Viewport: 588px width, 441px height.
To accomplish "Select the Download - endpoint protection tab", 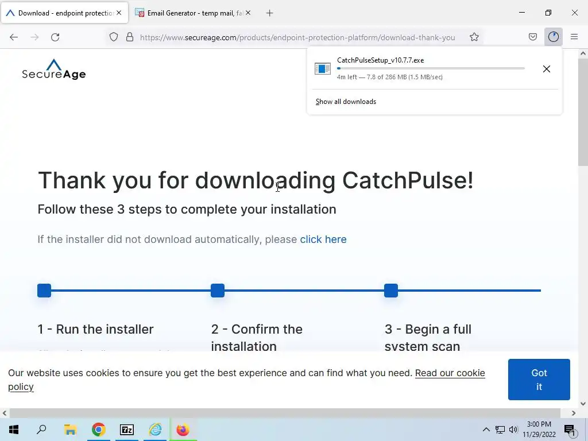I will pyautogui.click(x=64, y=13).
